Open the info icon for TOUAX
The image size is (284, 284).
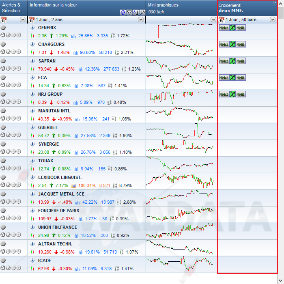click(32, 161)
